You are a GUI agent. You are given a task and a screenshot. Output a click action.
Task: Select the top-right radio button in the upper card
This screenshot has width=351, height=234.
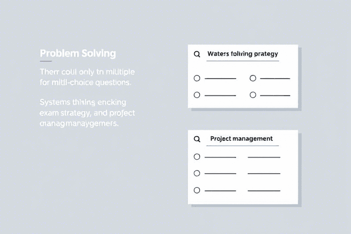(x=253, y=78)
